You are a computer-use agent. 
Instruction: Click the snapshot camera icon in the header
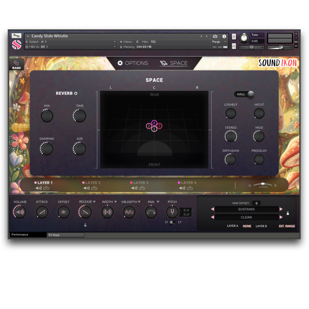(215, 36)
